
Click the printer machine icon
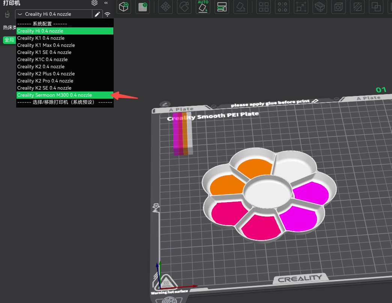pyautogui.click(x=7, y=14)
